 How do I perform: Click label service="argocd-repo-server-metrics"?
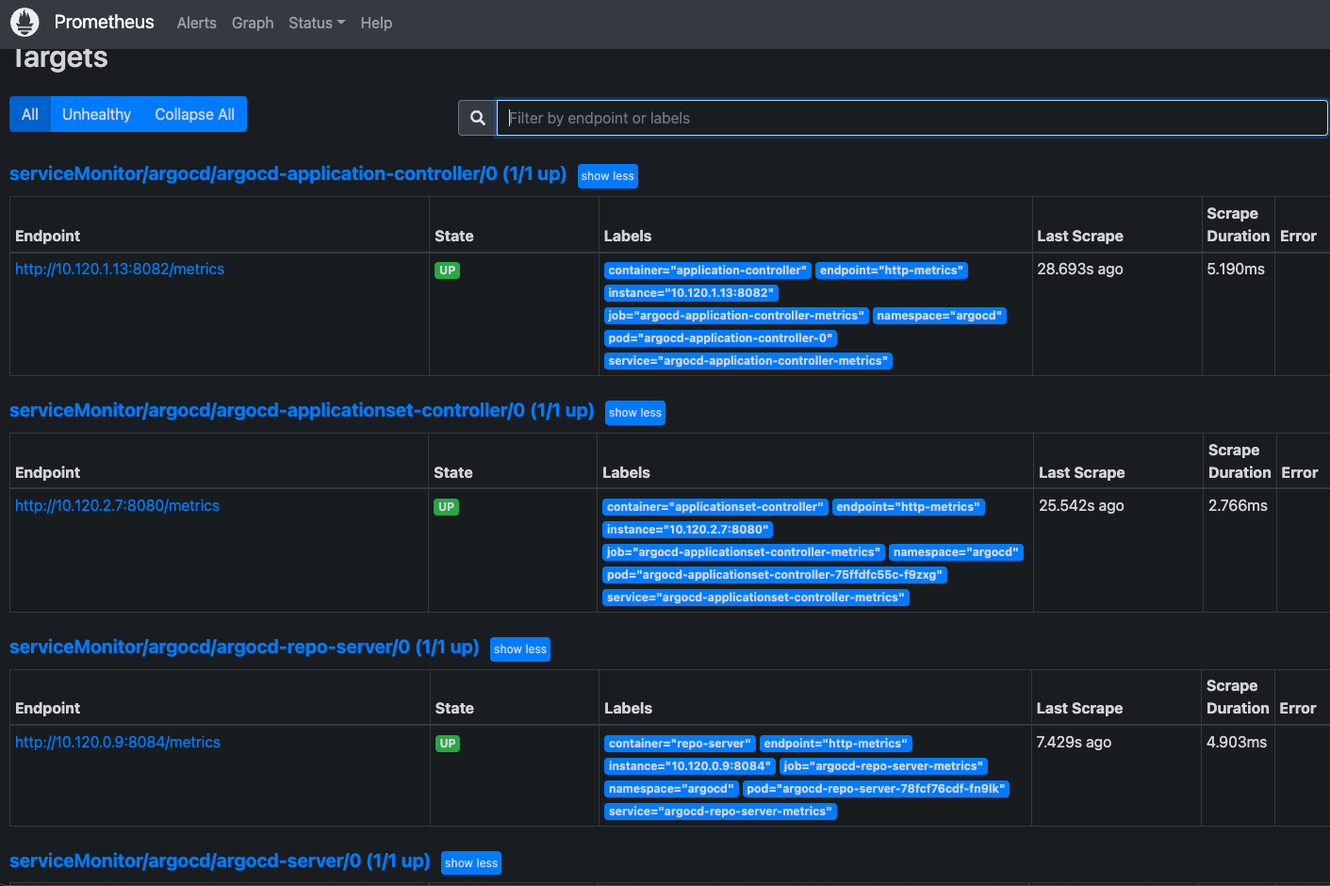720,812
